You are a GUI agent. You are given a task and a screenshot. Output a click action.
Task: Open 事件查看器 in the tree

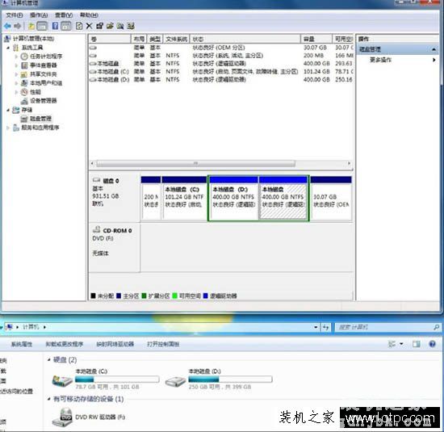click(44, 65)
